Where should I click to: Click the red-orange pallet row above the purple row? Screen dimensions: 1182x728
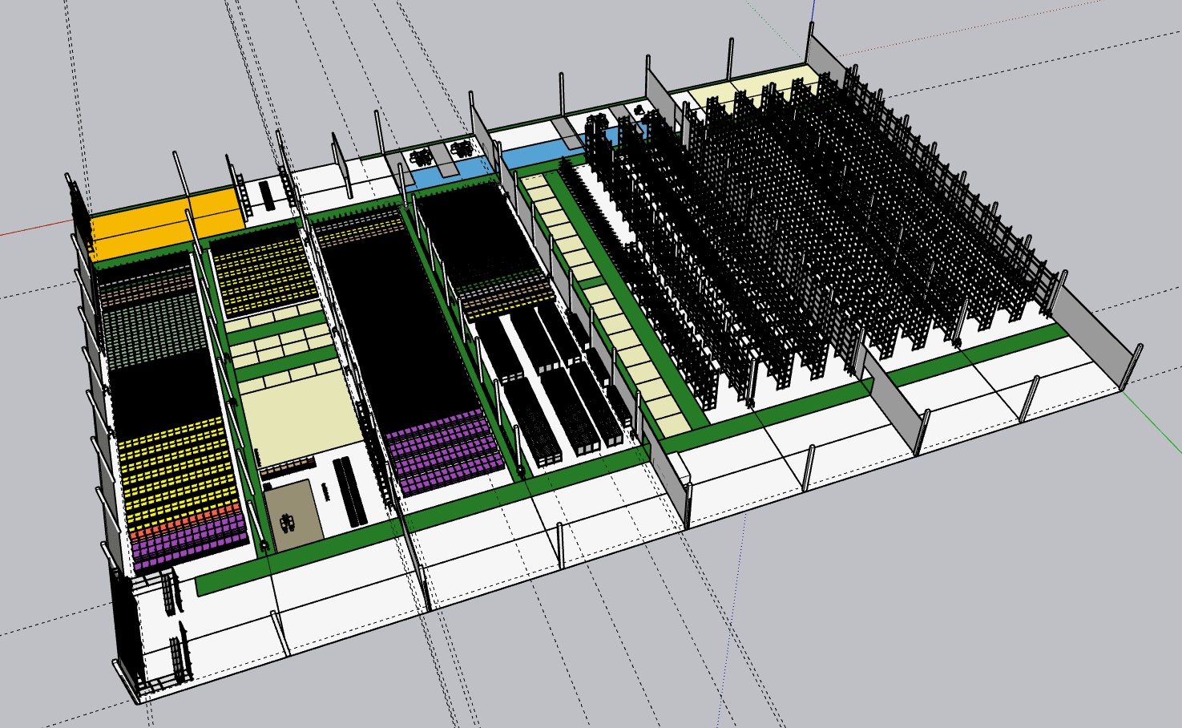tap(184, 525)
